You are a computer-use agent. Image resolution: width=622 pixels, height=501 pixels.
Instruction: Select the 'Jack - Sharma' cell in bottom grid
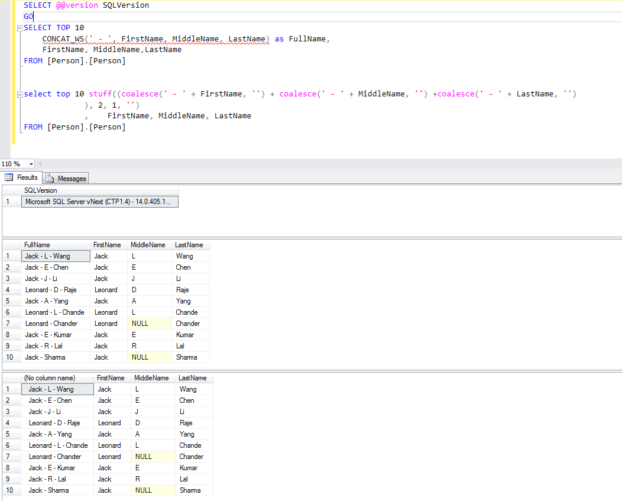click(48, 490)
